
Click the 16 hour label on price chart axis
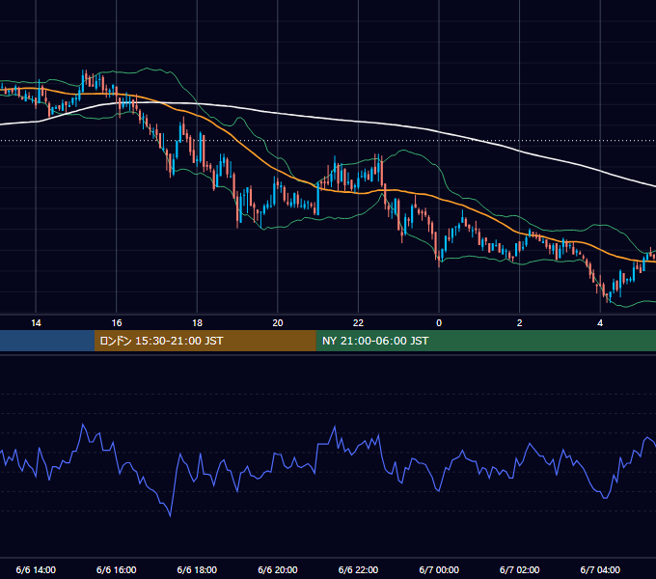click(x=117, y=323)
